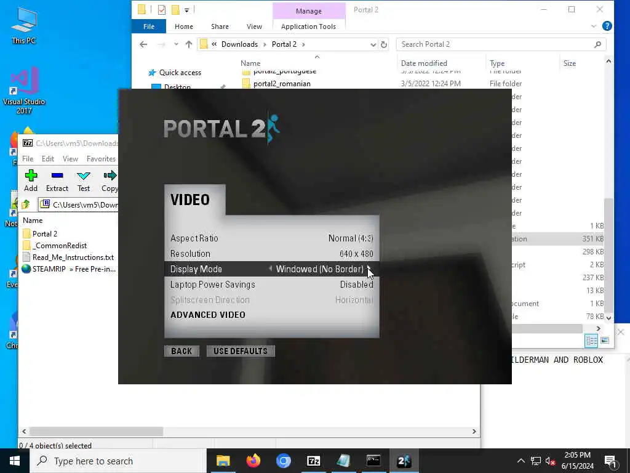Open Application Tools tab

pyautogui.click(x=308, y=26)
